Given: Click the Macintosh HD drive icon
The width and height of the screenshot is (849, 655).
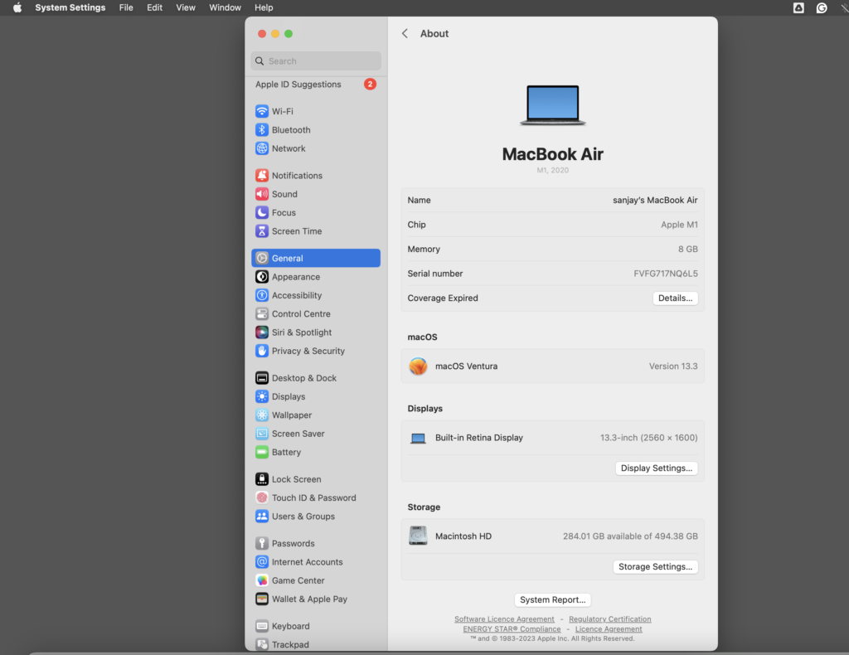Looking at the screenshot, I should (418, 536).
